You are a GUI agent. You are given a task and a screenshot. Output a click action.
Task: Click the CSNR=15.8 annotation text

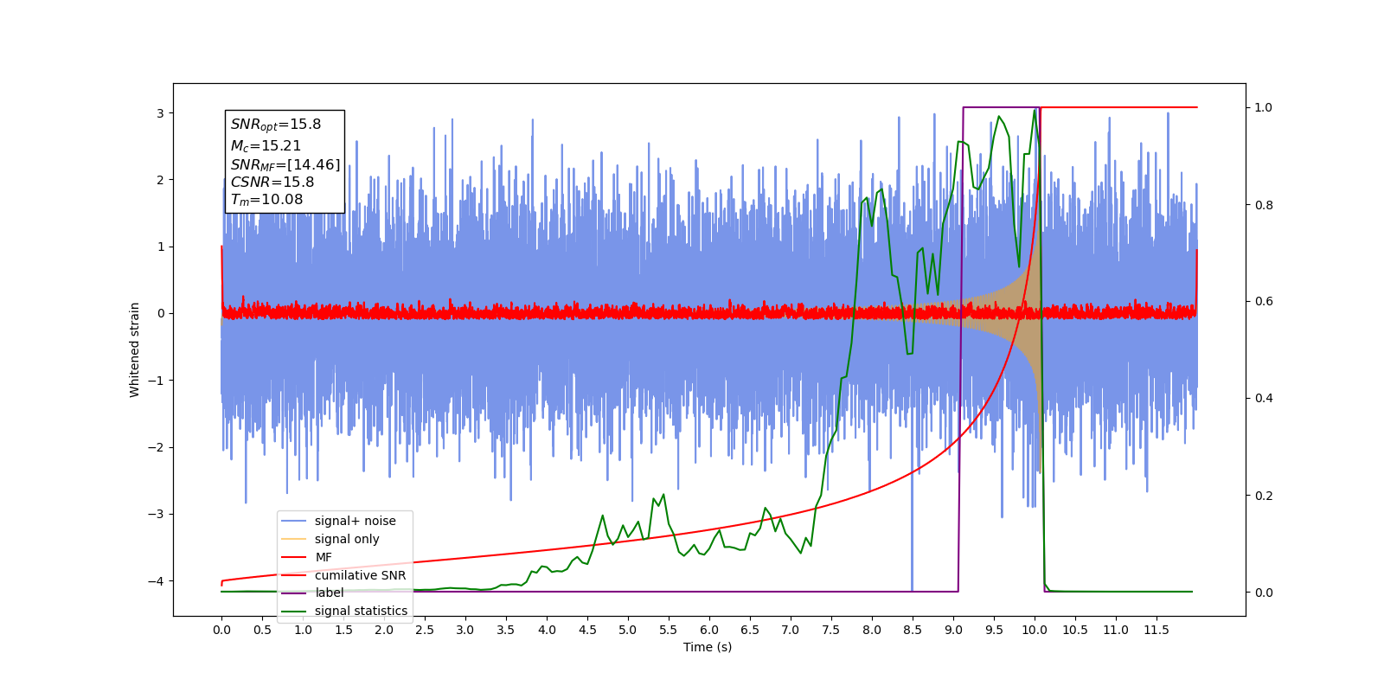(x=272, y=182)
